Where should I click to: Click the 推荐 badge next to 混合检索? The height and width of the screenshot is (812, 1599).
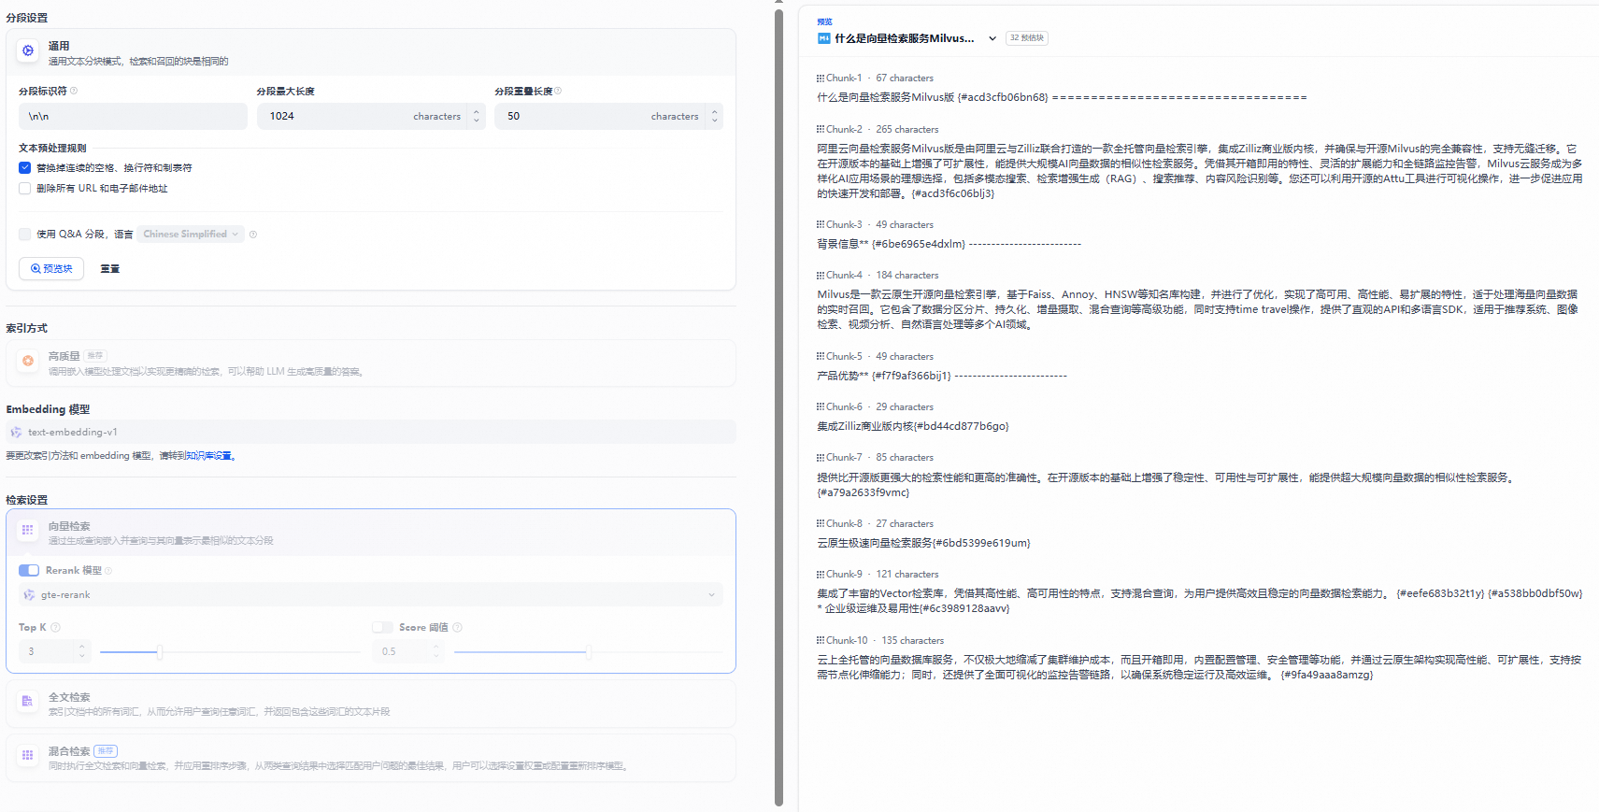tap(106, 751)
